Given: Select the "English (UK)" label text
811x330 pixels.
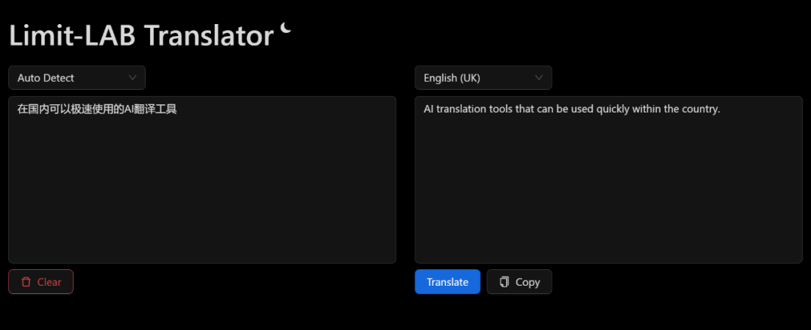Looking at the screenshot, I should (x=452, y=78).
